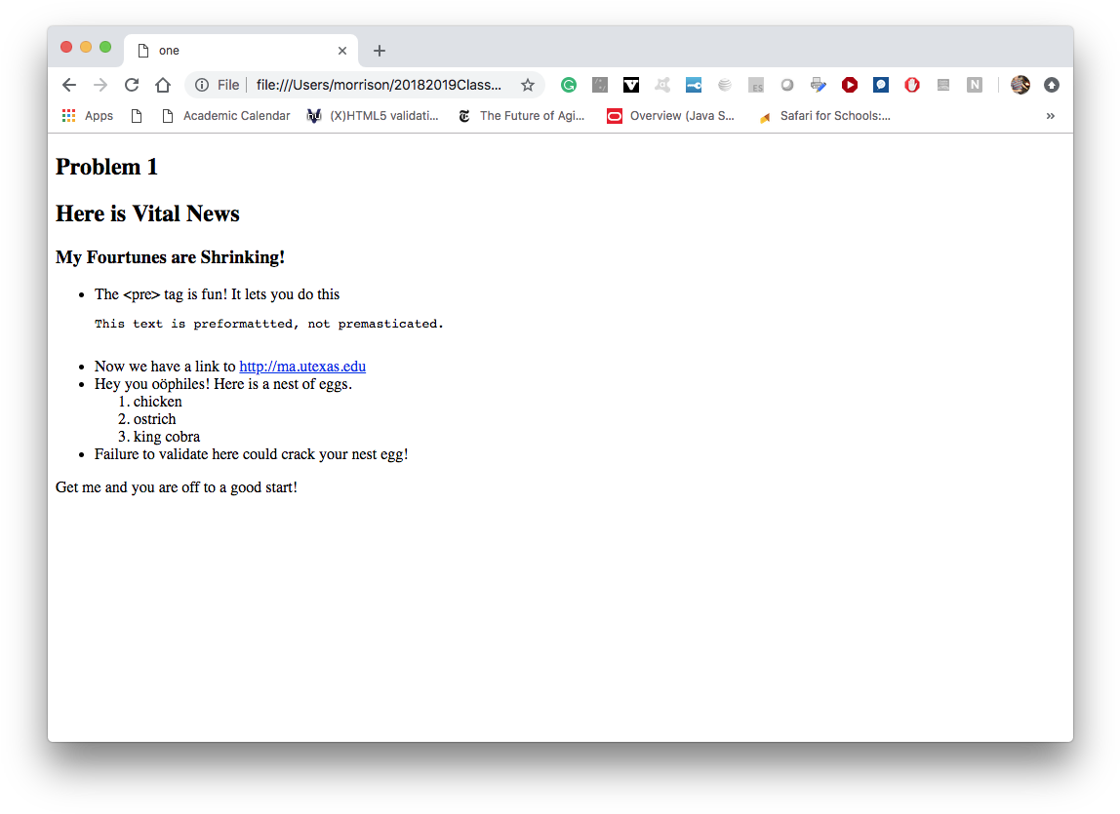Open the gray N extension icon
The height and width of the screenshot is (814, 1120).
975,85
